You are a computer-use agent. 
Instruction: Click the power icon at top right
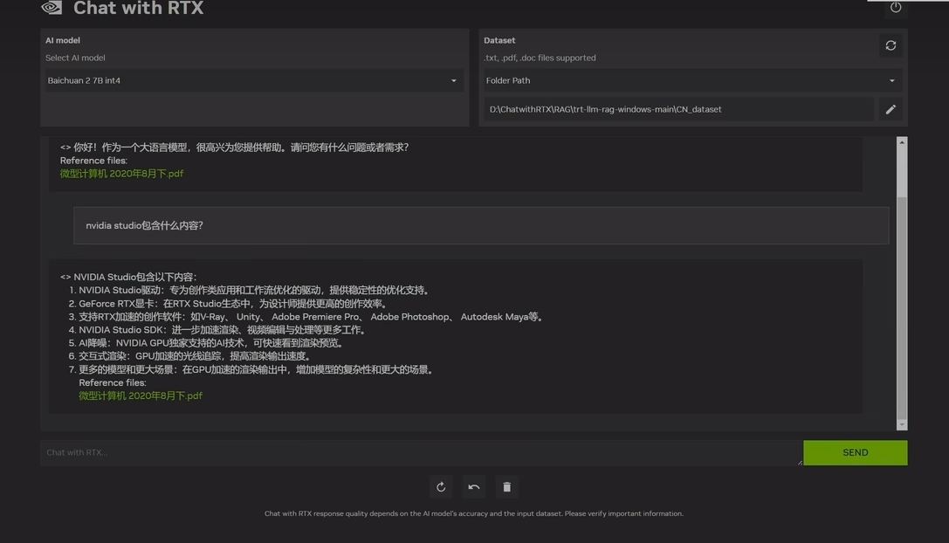(895, 8)
